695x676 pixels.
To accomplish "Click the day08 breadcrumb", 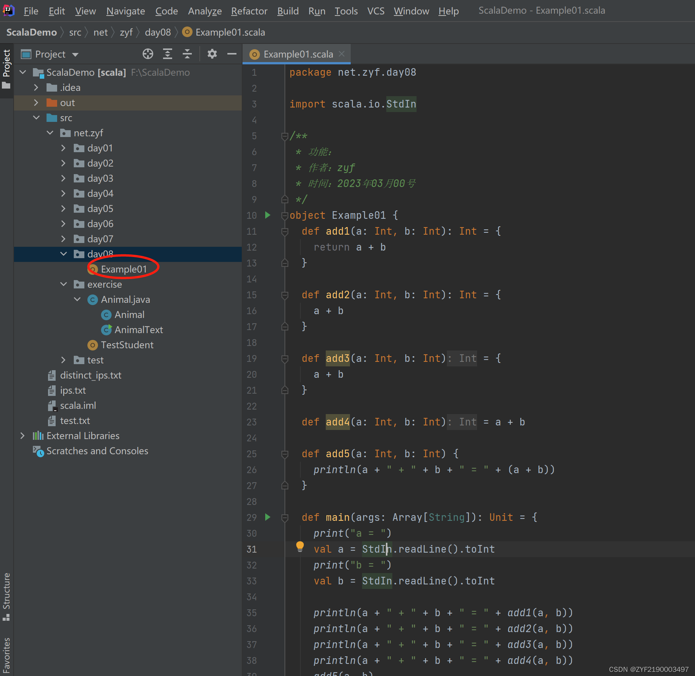I will (158, 32).
